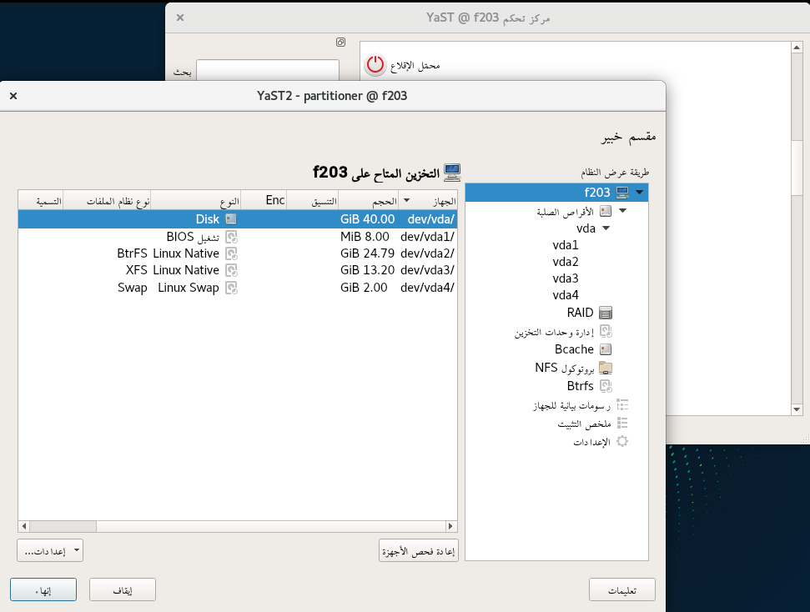
Task: Collapse the f203 root tree node
Action: coord(640,193)
